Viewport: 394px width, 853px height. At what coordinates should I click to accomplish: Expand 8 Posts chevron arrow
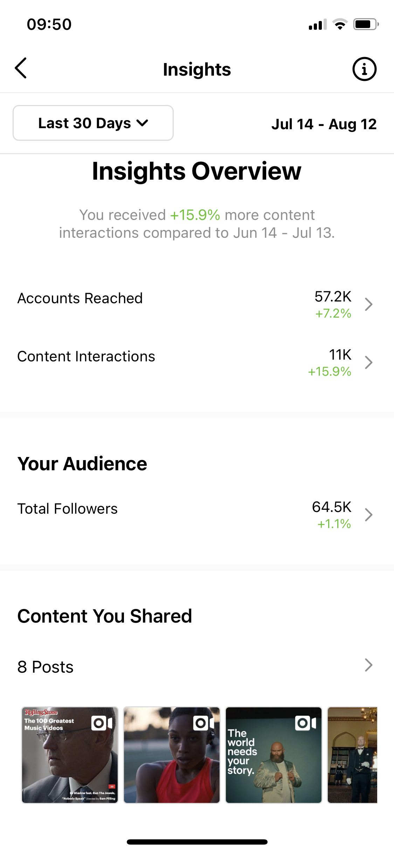tap(368, 665)
